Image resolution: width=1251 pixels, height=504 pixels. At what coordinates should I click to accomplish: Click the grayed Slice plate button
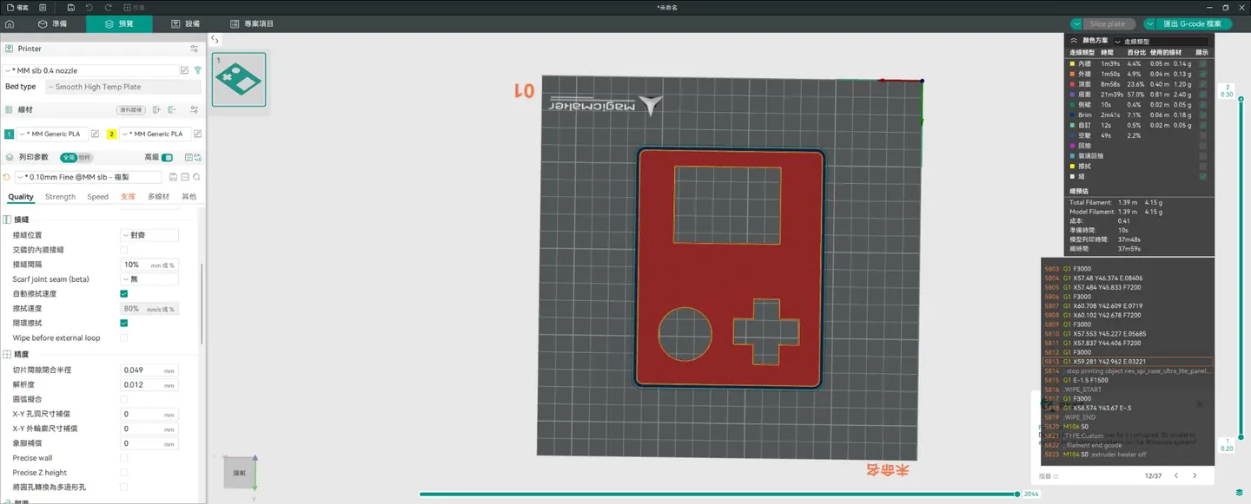click(x=1109, y=24)
